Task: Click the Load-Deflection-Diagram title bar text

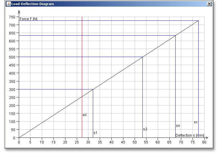Action: click(x=29, y=4)
